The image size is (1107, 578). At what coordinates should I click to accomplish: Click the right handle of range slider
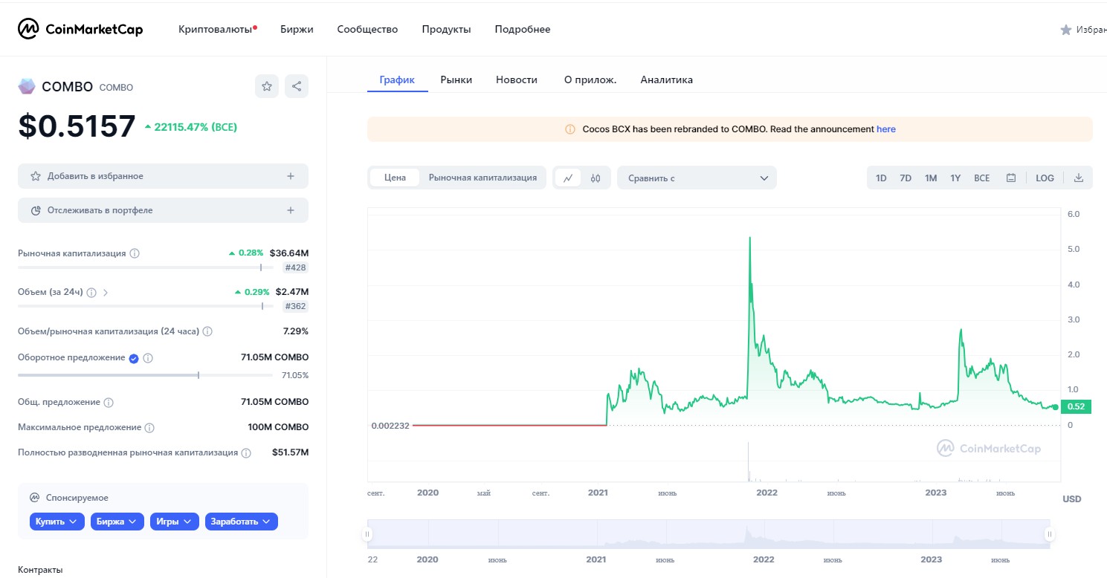pyautogui.click(x=1050, y=534)
